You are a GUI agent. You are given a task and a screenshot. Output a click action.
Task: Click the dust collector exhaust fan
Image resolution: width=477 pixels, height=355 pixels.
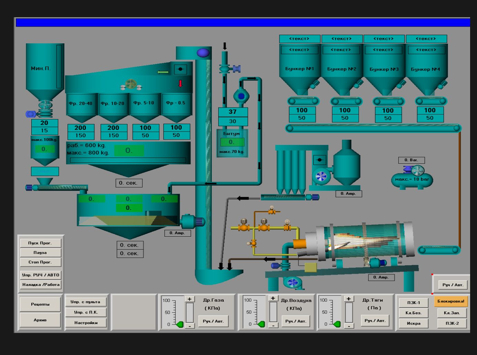[x=321, y=176]
